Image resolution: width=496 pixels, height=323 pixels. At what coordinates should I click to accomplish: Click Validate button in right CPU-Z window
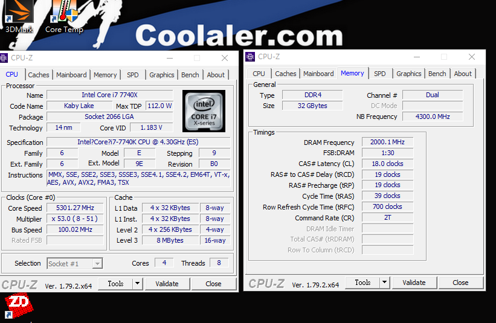pyautogui.click(x=414, y=282)
